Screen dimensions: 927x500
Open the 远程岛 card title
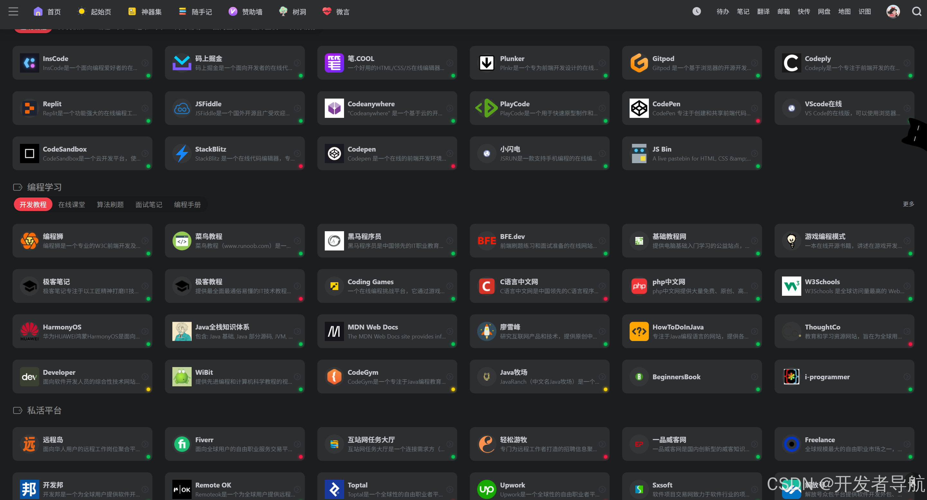(x=53, y=440)
